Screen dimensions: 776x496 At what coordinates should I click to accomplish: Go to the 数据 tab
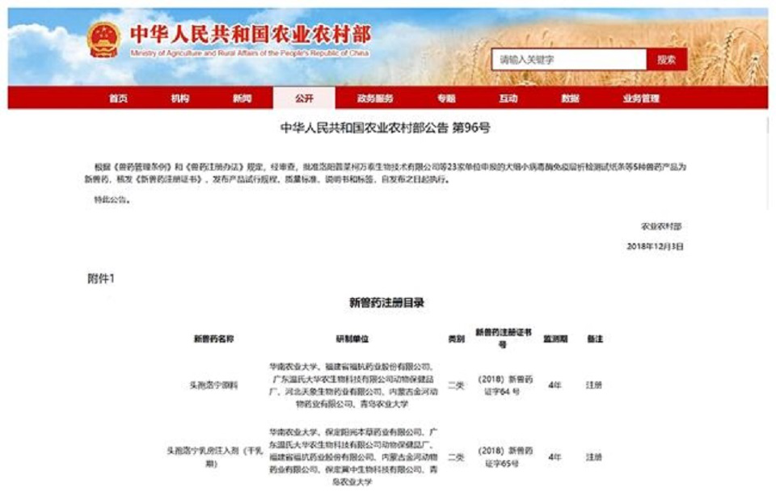(x=570, y=99)
